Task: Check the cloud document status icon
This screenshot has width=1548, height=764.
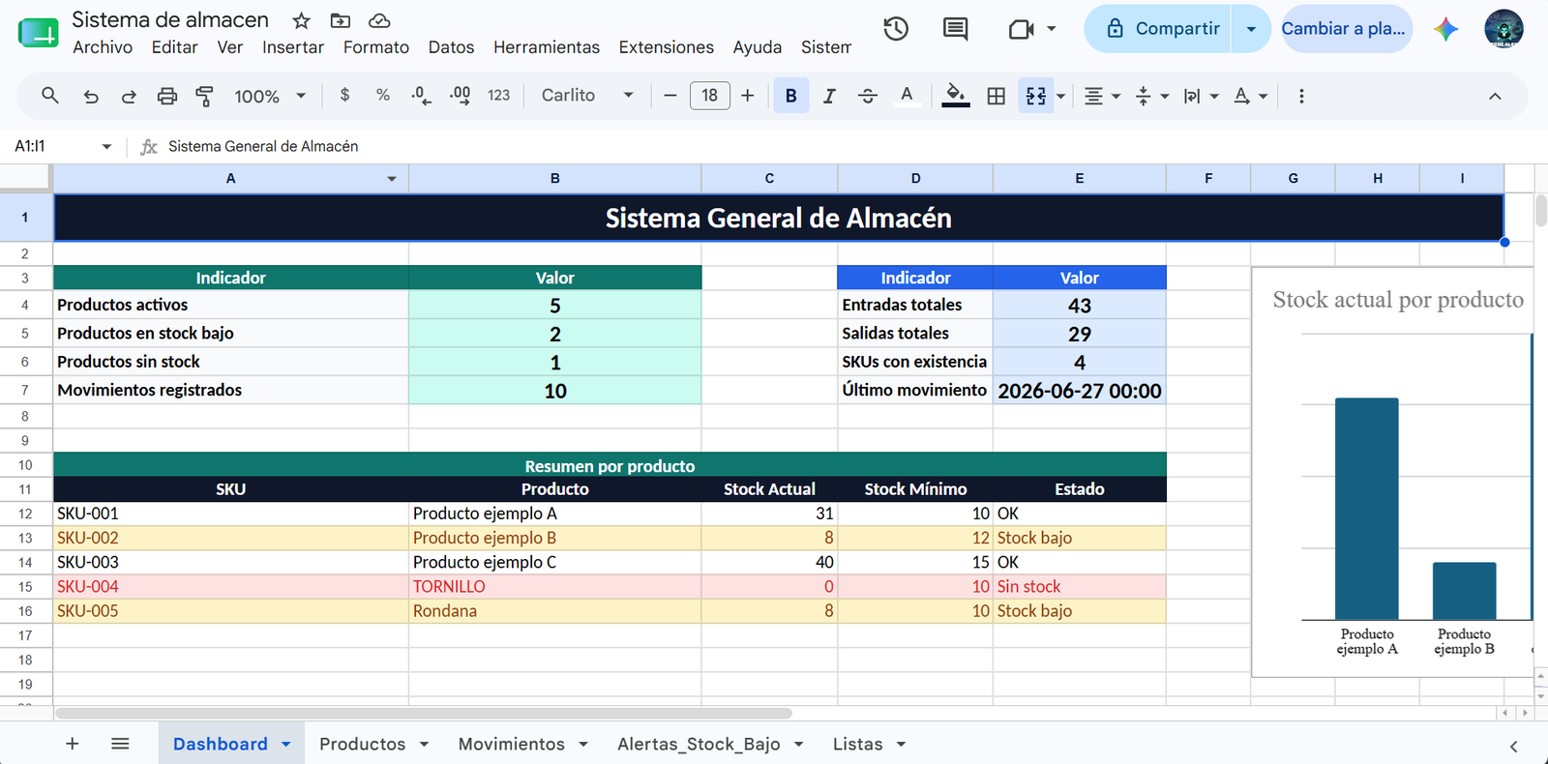Action: tap(380, 20)
